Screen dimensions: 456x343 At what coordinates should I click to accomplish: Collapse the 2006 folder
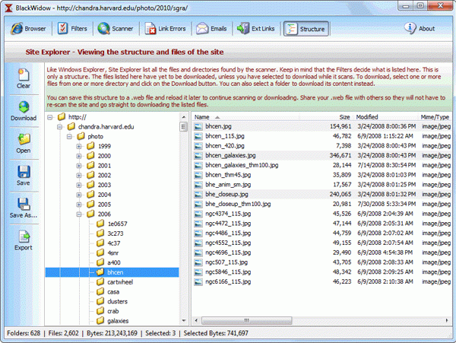(x=79, y=214)
